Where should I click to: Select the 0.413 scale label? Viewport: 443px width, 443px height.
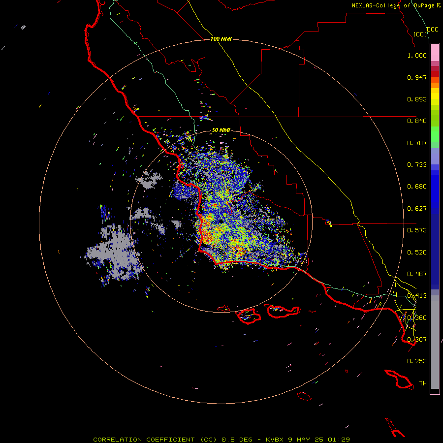click(417, 296)
